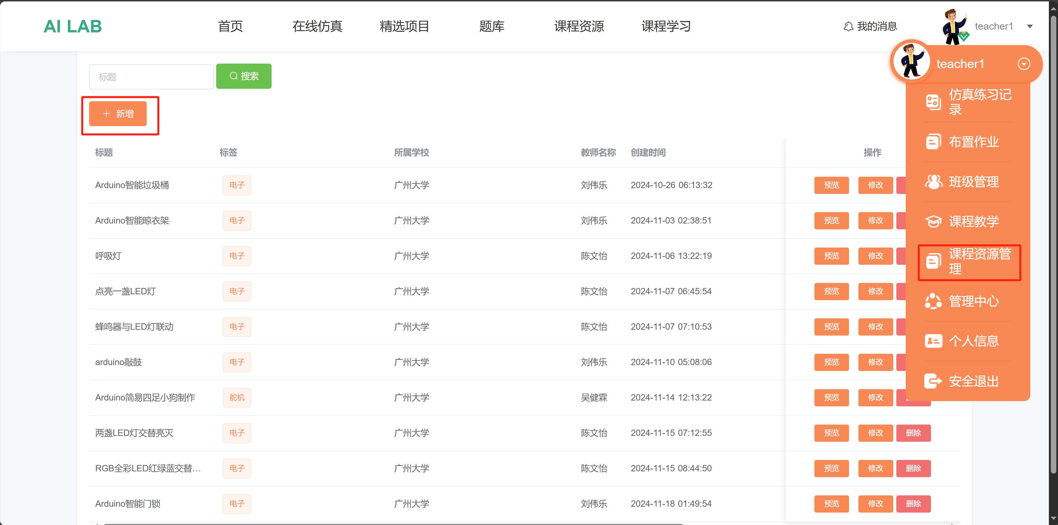Click the class management people icon
Screen dimensions: 1058x525
(933, 181)
